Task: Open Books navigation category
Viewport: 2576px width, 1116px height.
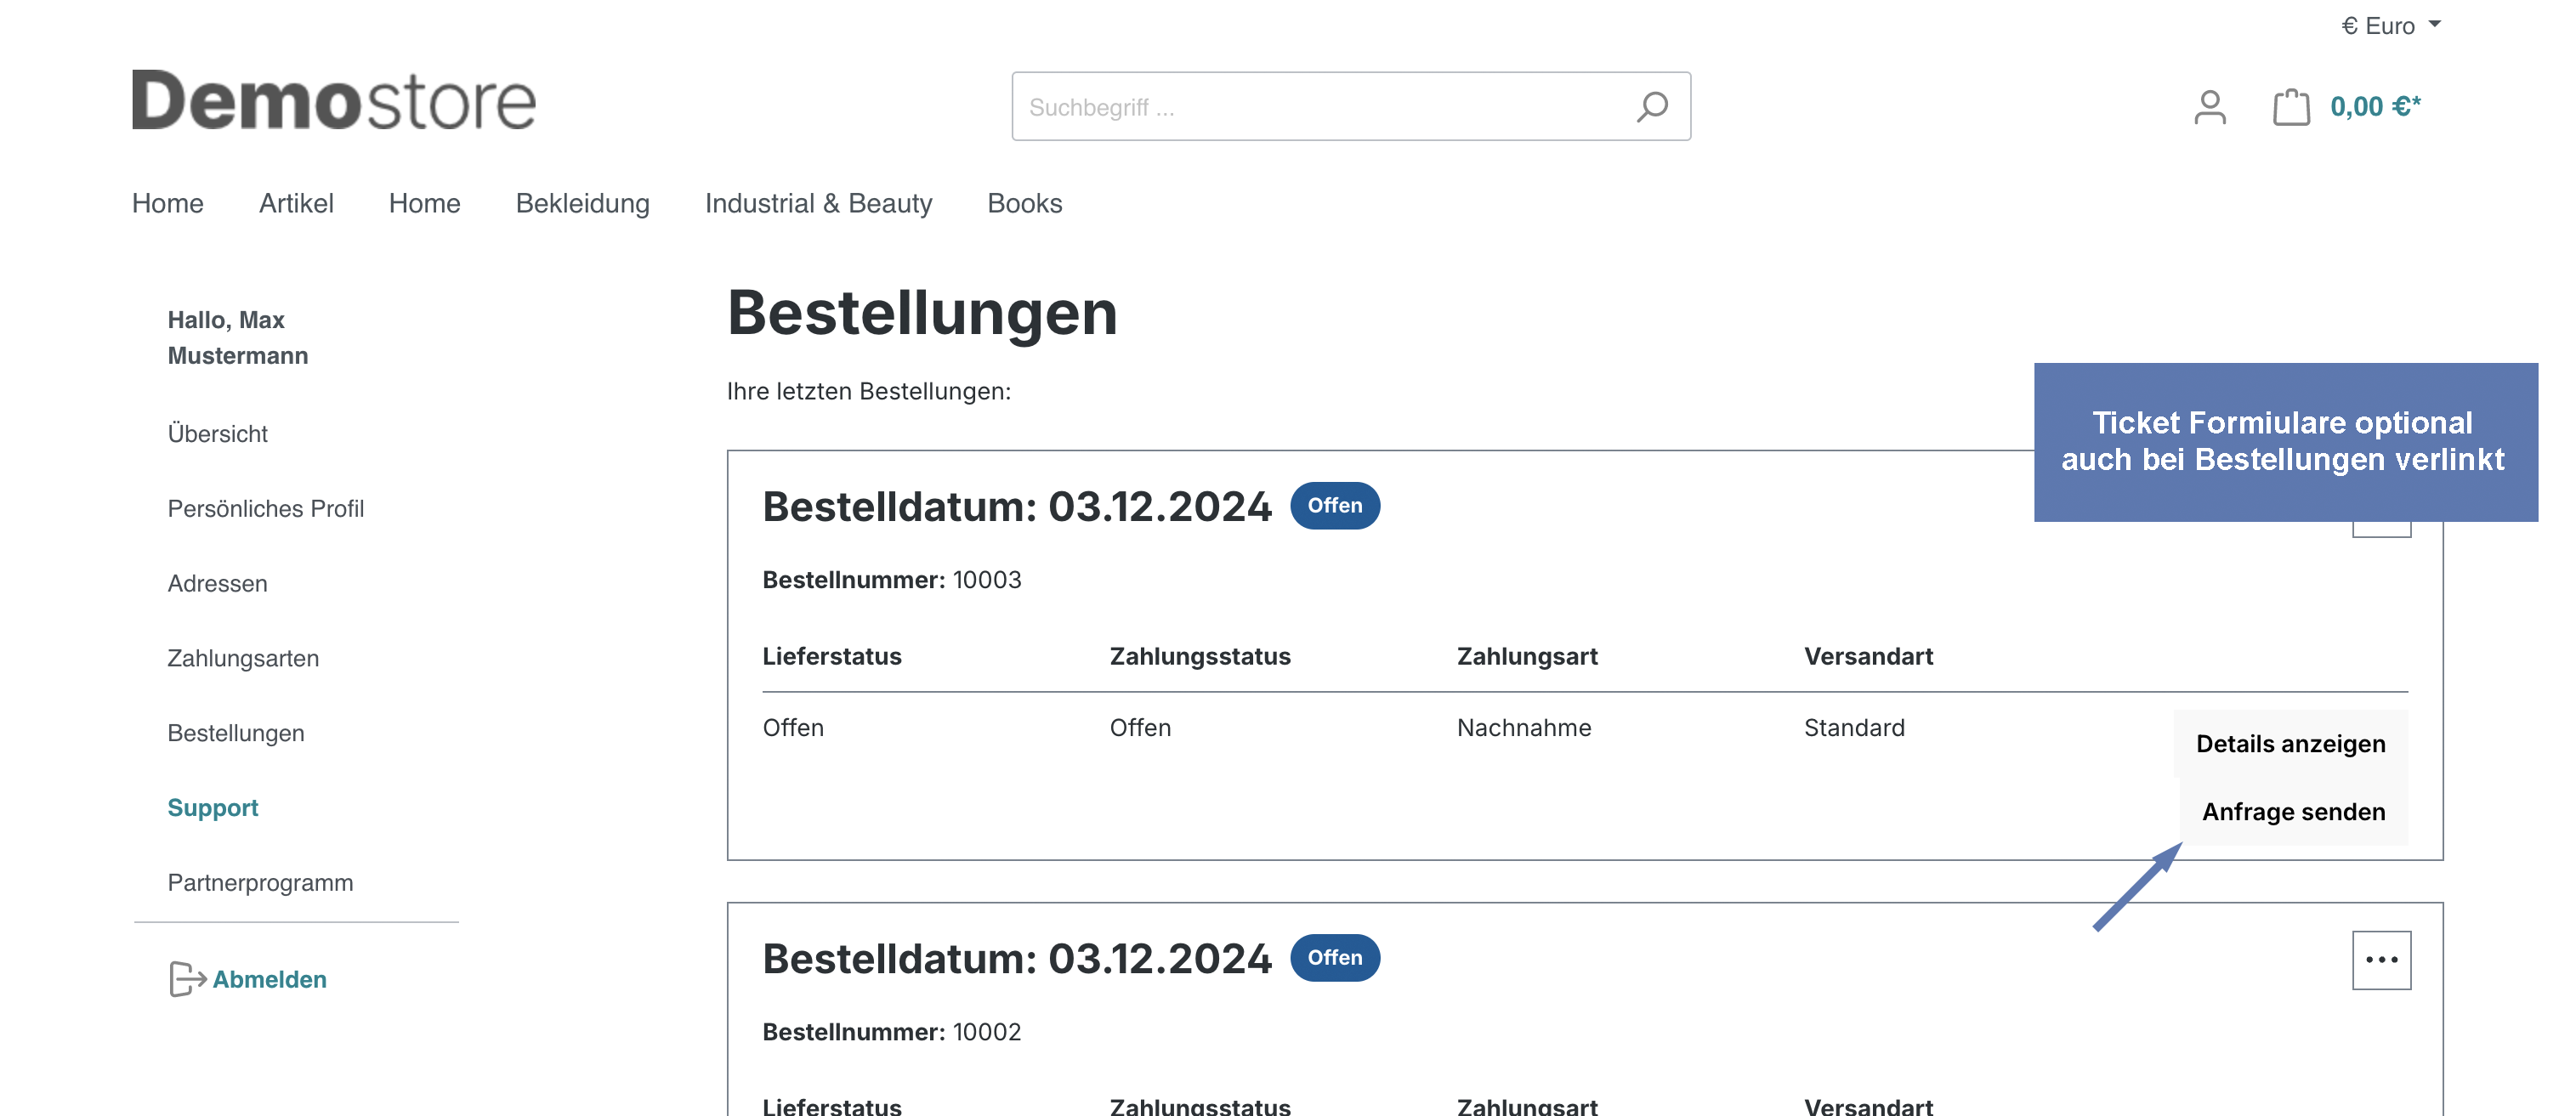Action: [x=1024, y=203]
